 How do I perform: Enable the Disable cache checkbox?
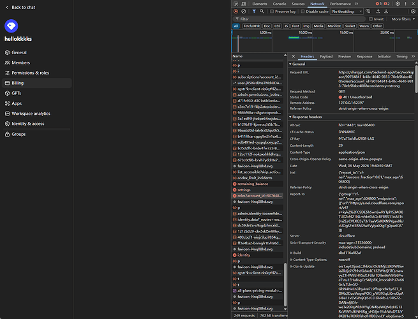coord(302,11)
